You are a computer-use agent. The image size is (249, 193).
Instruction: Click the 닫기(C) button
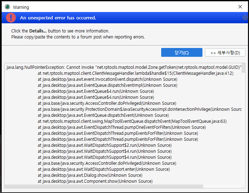(x=182, y=53)
